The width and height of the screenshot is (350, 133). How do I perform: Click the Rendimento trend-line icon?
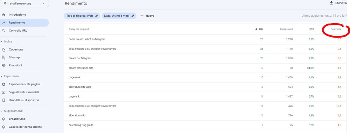tap(3, 23)
